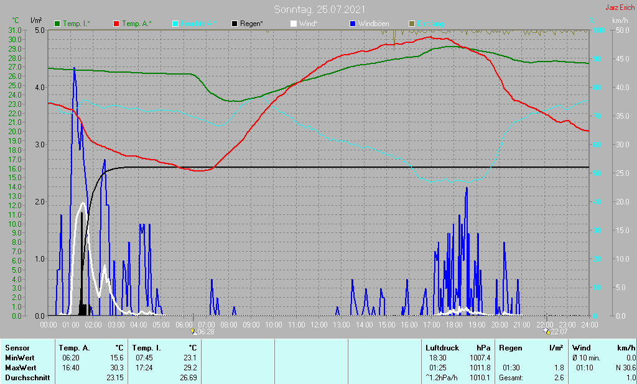
Task: Select the 'Temp. A.*' legend label
Action: (x=136, y=24)
